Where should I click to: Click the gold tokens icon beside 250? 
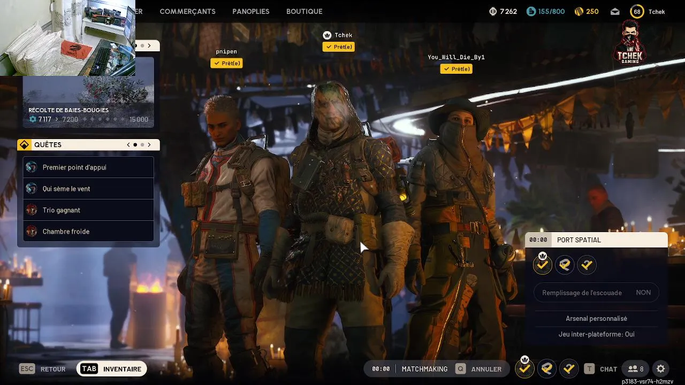(x=579, y=11)
